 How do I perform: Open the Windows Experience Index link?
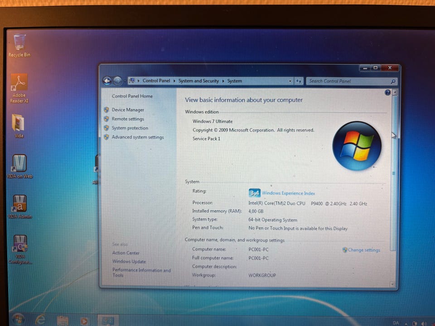288,193
